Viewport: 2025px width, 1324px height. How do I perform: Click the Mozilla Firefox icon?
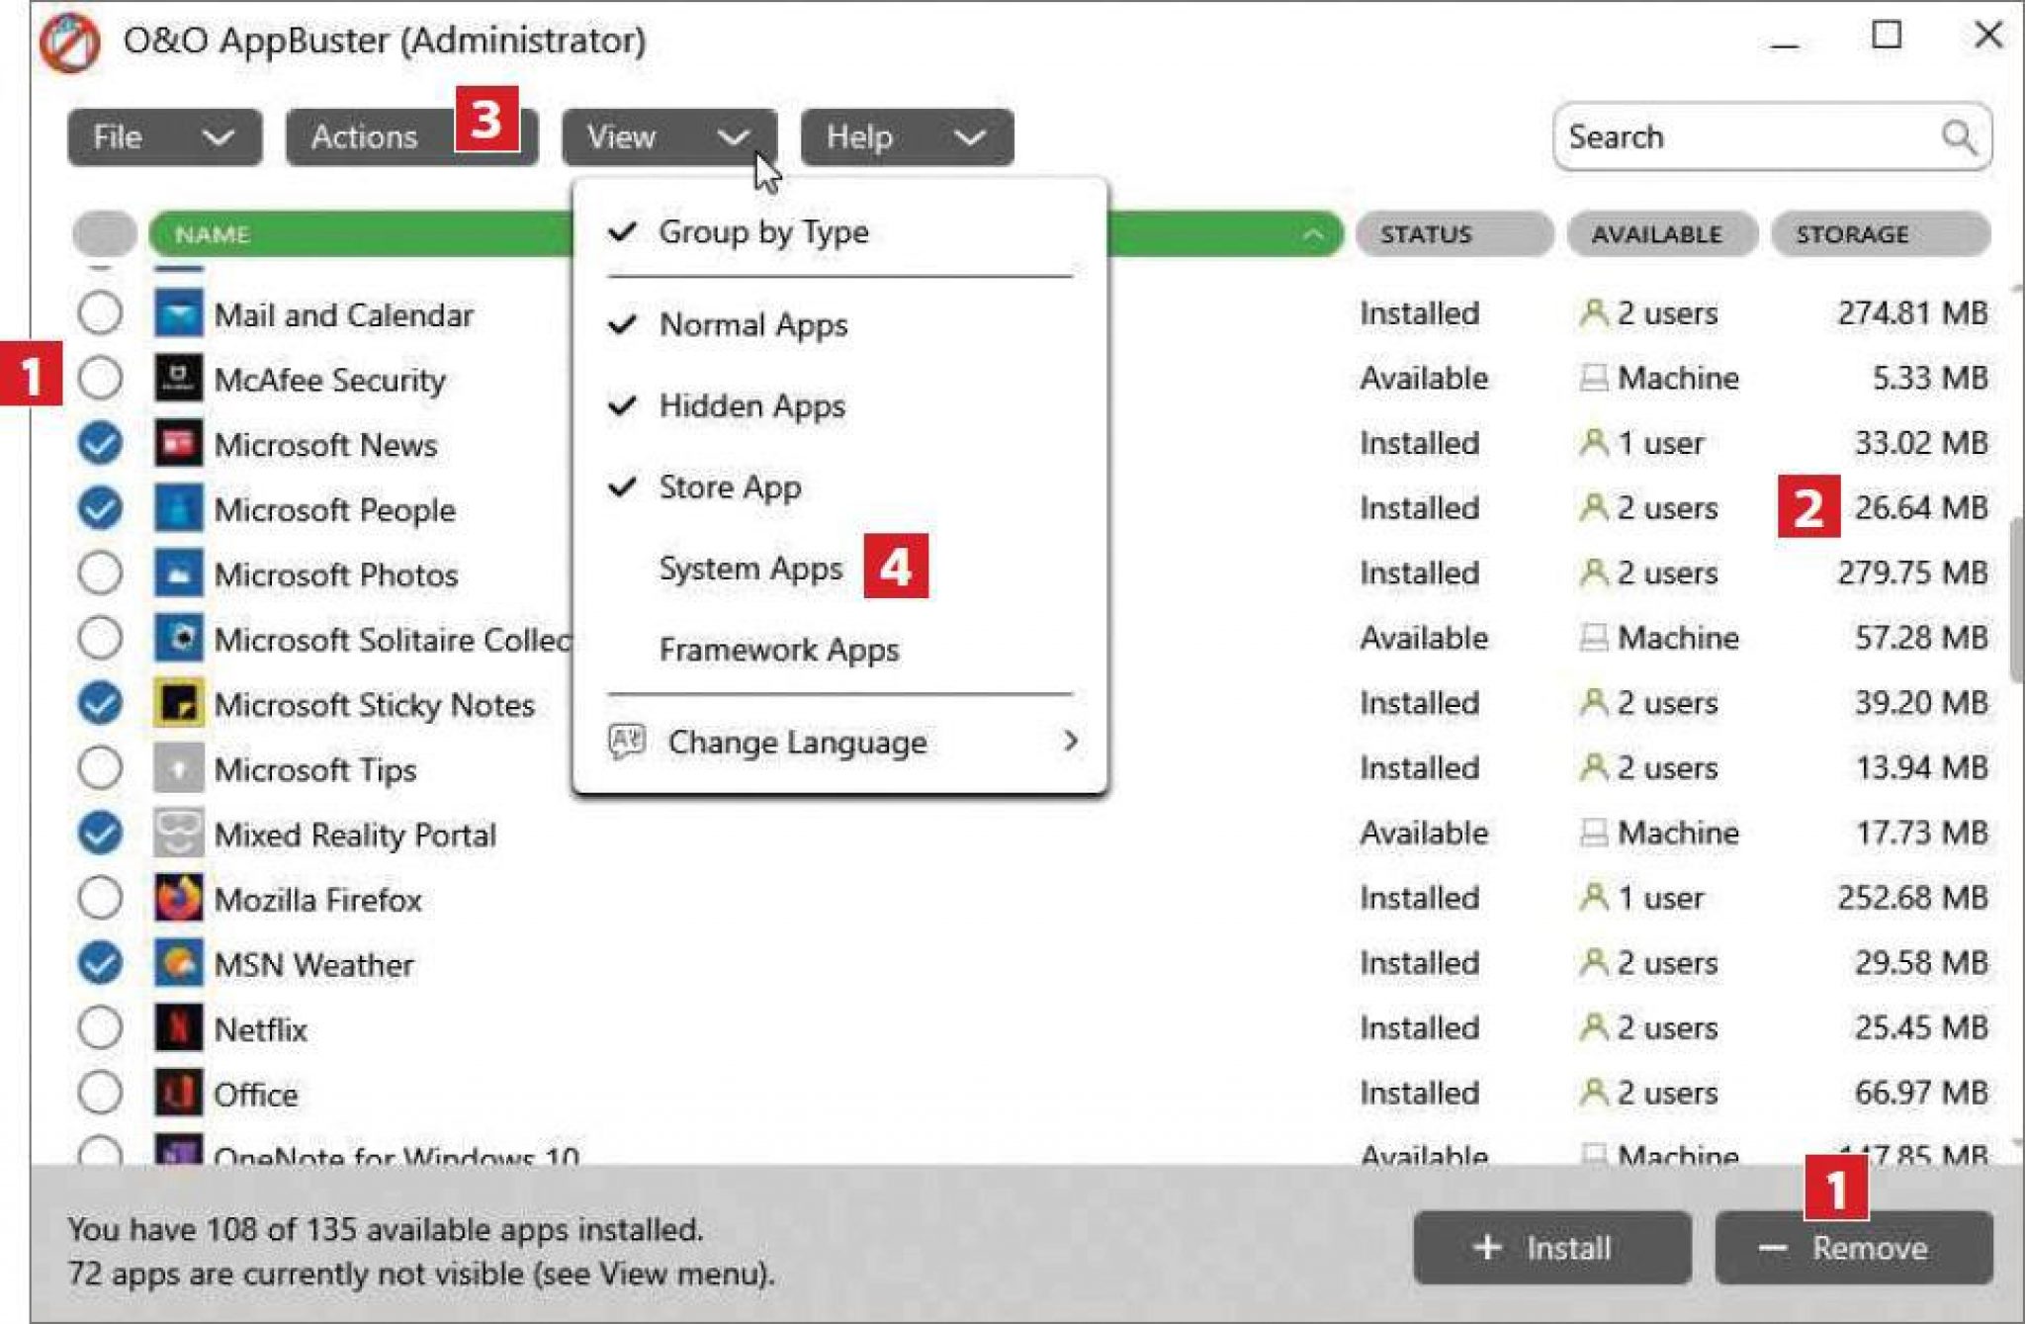(x=179, y=899)
